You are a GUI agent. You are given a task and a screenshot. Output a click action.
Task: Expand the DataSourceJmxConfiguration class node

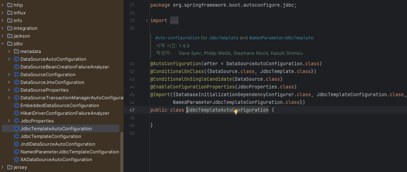pyautogui.click(x=10, y=82)
